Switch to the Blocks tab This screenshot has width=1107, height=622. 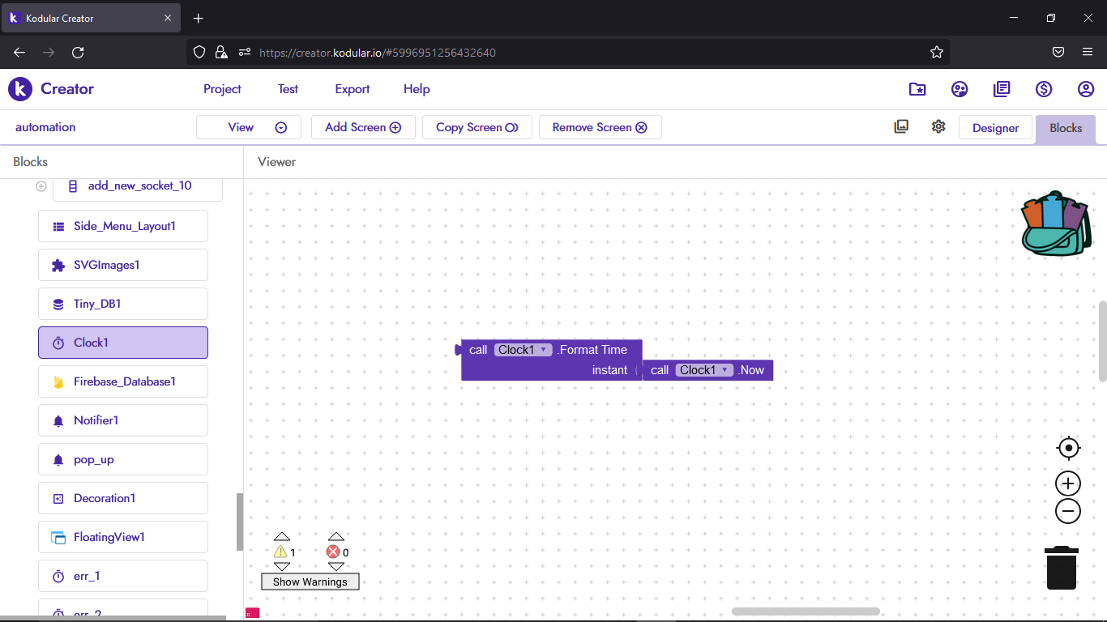pos(1066,129)
